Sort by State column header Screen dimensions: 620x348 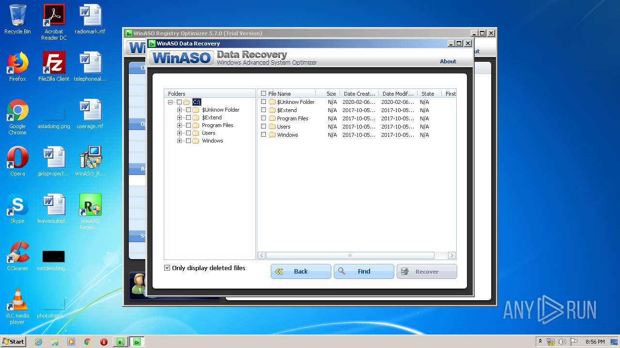coord(429,94)
